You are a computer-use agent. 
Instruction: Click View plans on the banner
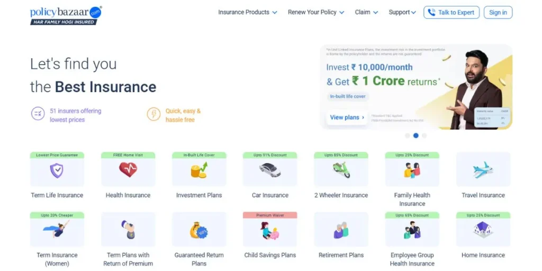tap(347, 118)
